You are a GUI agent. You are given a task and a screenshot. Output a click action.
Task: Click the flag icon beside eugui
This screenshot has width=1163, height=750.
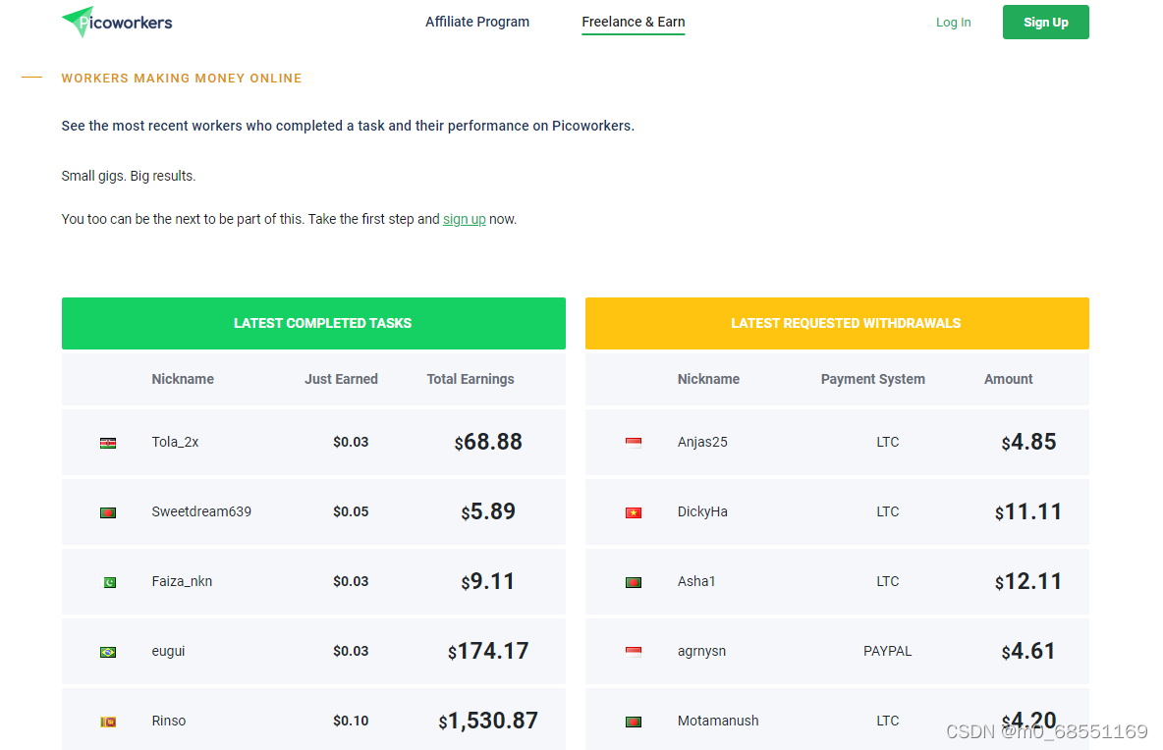pos(108,652)
